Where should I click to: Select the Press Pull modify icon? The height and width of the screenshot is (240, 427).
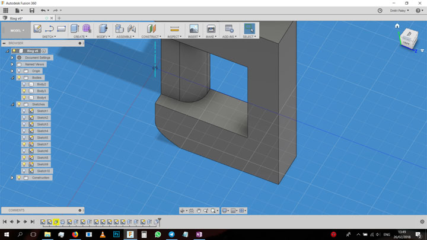coord(103,28)
